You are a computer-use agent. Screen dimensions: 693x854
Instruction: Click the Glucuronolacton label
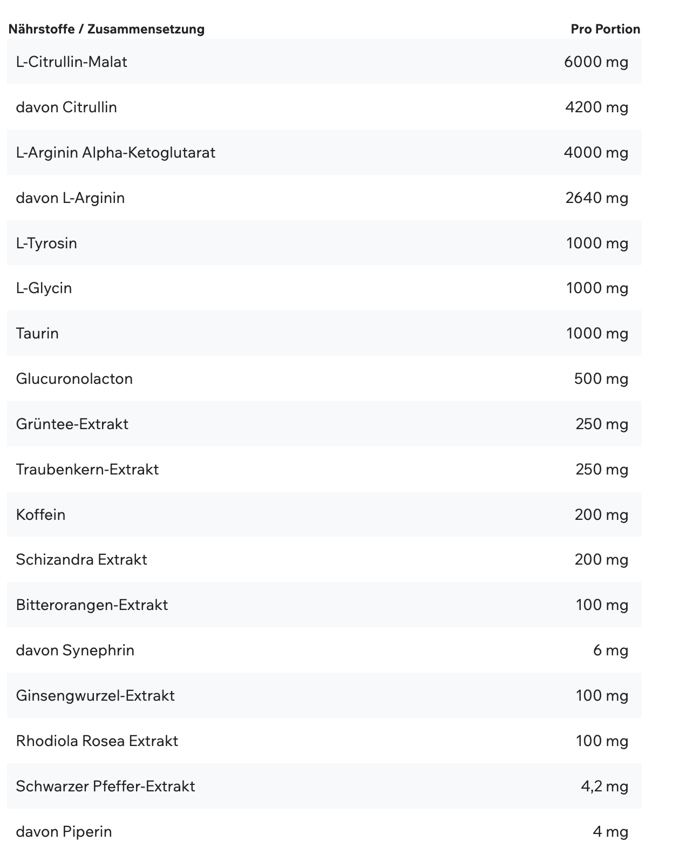point(74,379)
